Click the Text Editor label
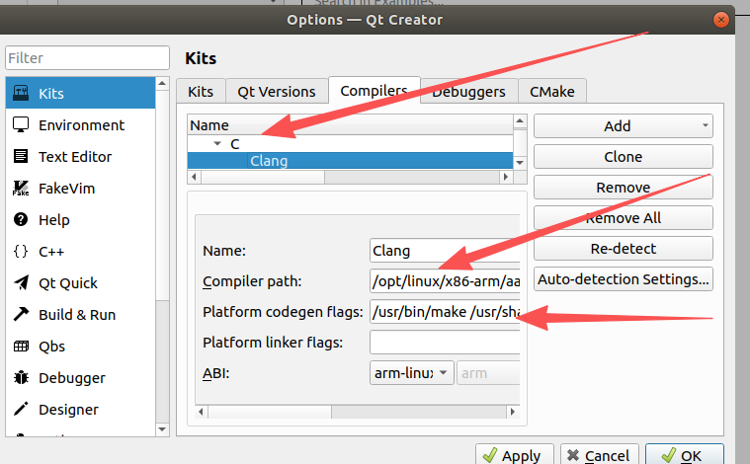Viewport: 750px width, 464px height. click(75, 157)
